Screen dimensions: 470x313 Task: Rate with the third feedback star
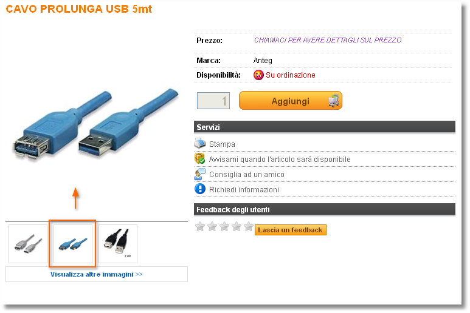(x=224, y=227)
